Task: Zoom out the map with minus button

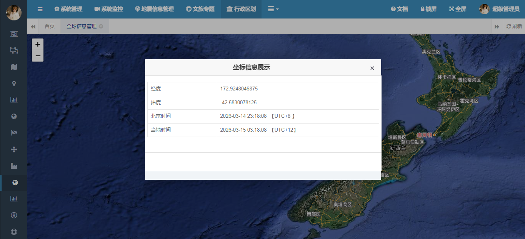Action: click(x=38, y=56)
